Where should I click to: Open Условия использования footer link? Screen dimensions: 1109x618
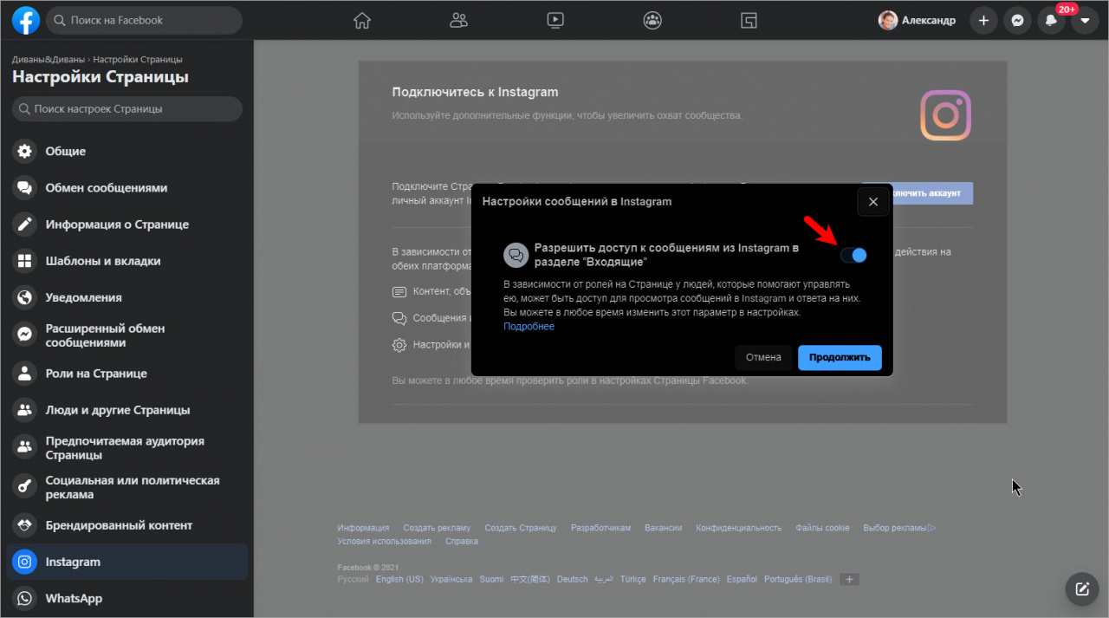click(384, 542)
